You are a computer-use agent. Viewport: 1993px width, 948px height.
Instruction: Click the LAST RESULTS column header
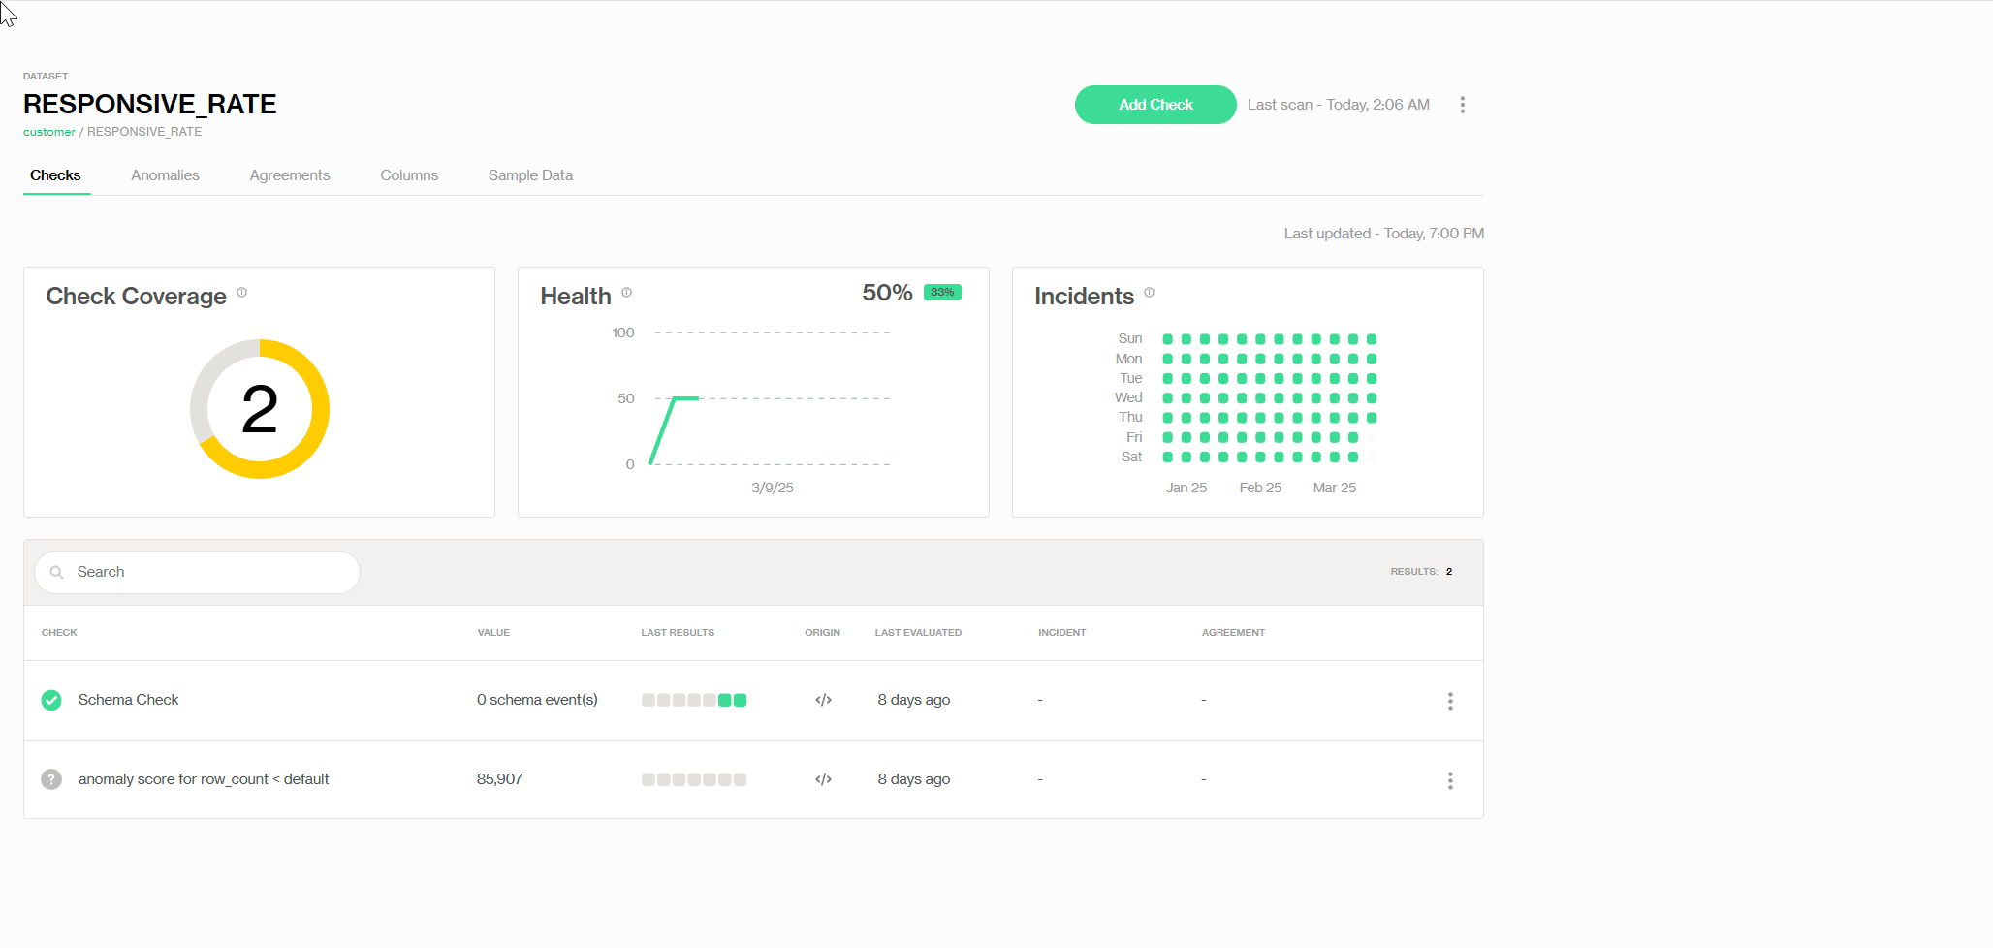[678, 633]
